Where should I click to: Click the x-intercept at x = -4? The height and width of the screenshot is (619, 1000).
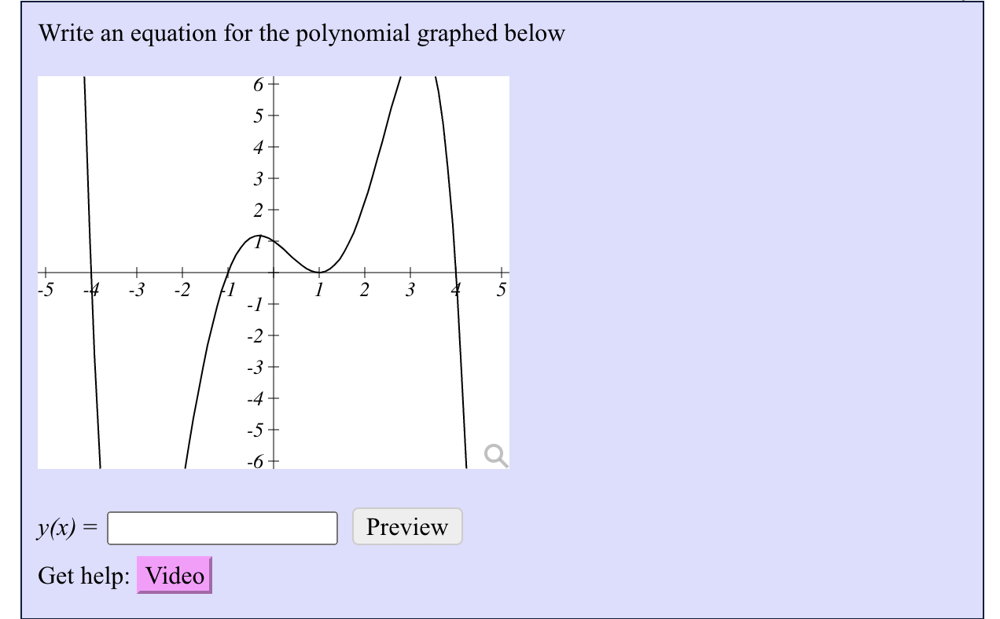90,272
